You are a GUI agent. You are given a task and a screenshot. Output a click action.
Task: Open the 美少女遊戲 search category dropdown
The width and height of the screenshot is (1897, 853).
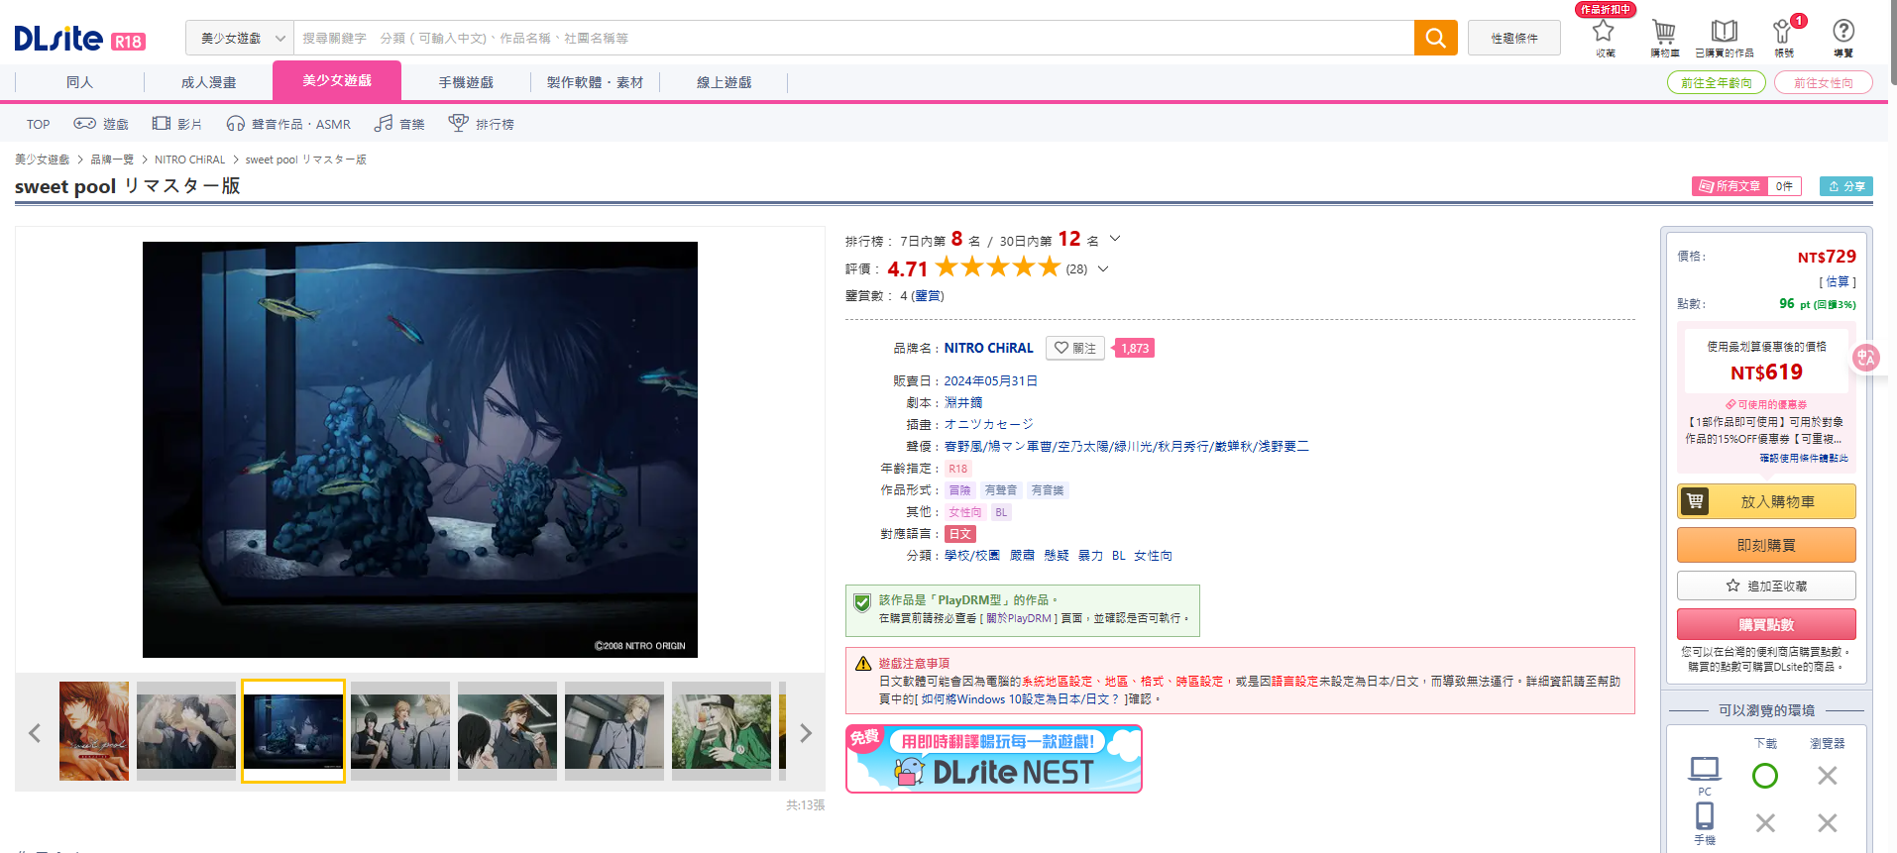tap(240, 38)
